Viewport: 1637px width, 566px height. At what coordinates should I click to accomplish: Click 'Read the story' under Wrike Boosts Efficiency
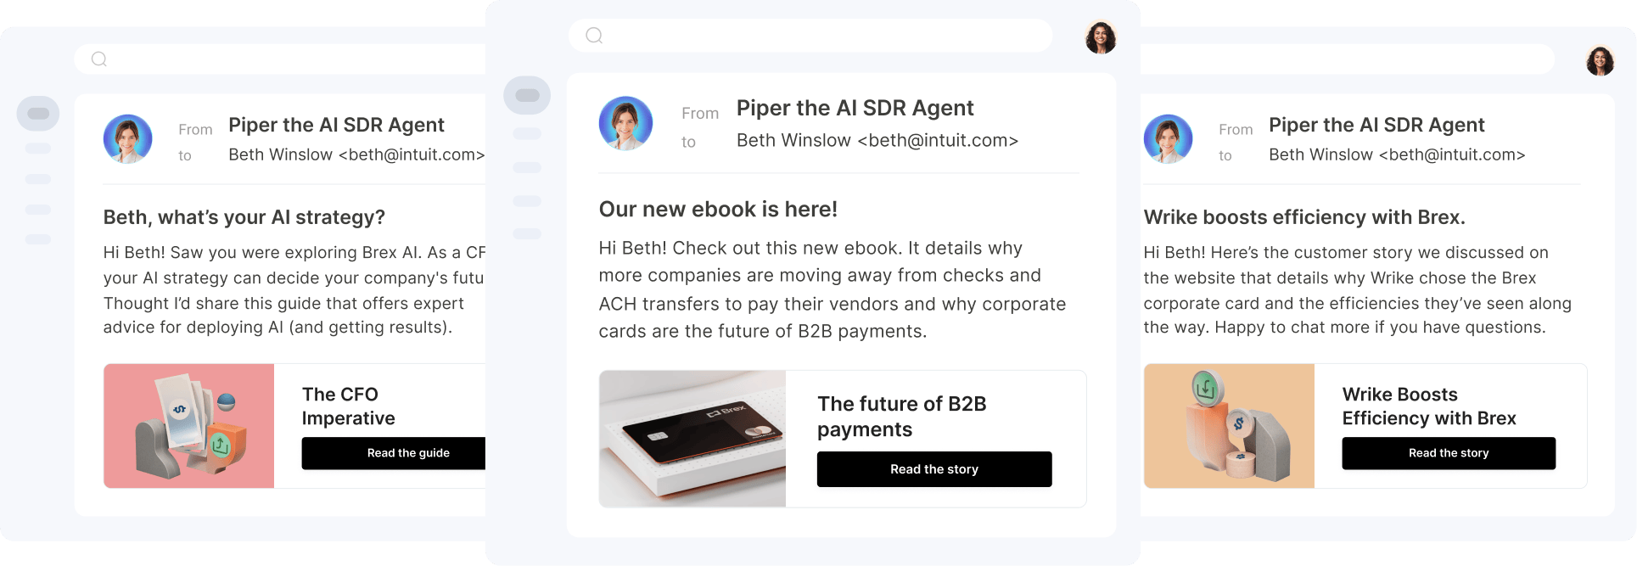click(x=1449, y=453)
